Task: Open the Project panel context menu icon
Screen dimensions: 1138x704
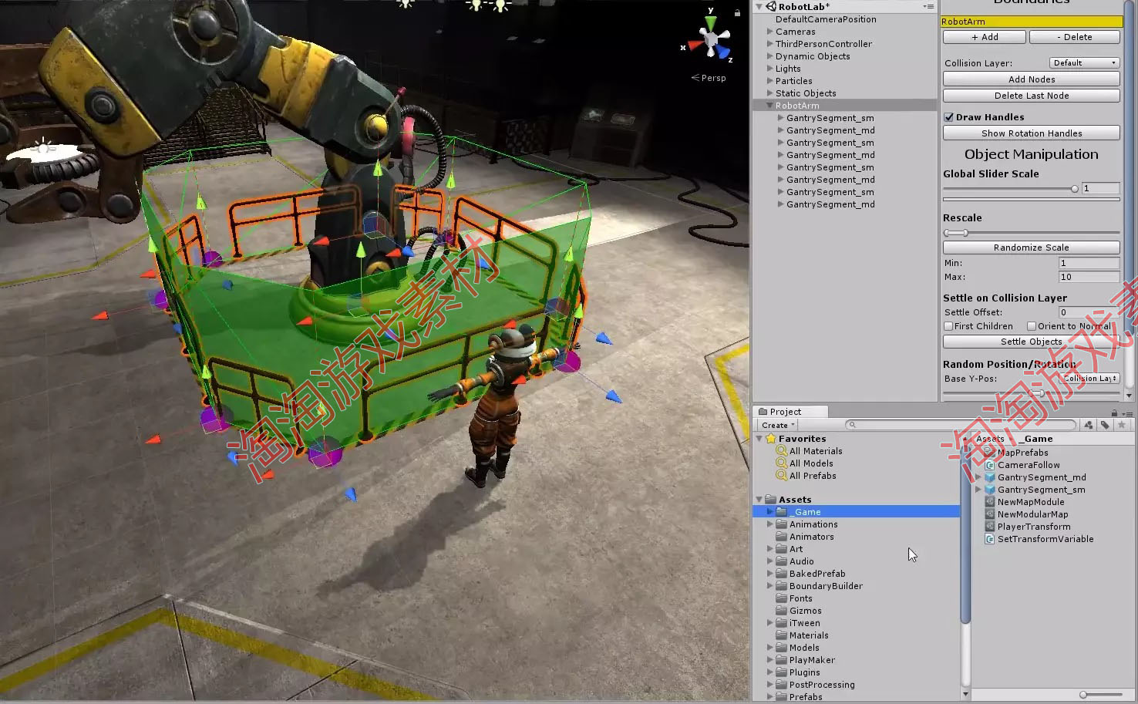Action: [1127, 413]
